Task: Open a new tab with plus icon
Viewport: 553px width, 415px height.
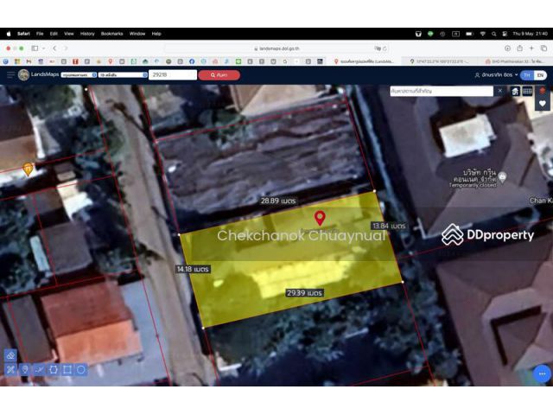Action: (531, 48)
